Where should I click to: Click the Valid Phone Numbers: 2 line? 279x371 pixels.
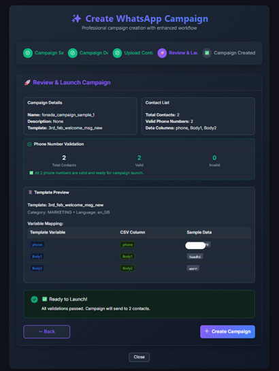pos(169,122)
